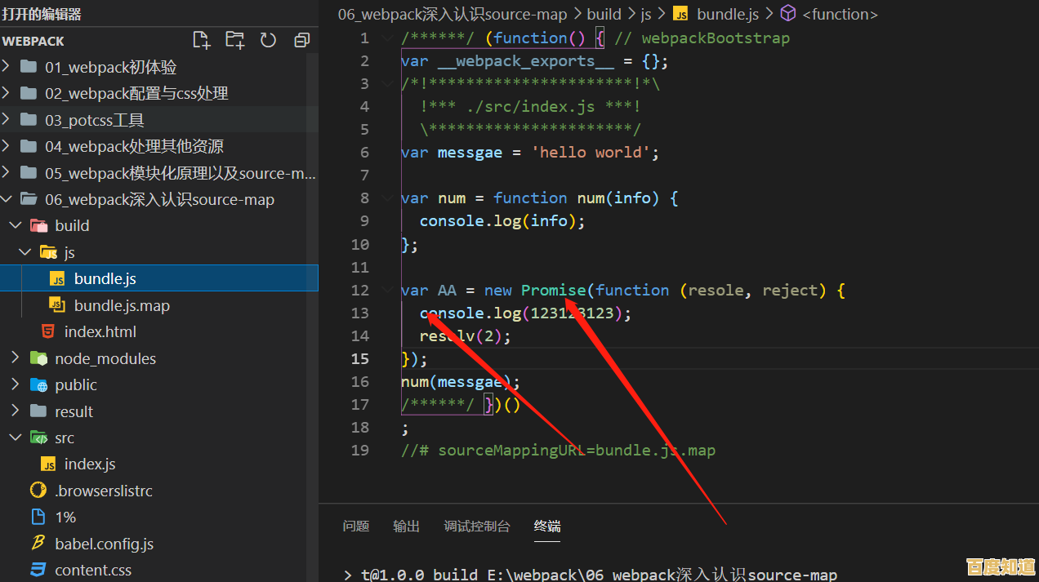Image resolution: width=1039 pixels, height=582 pixels.
Task: Click line number 15 in the gutter
Action: 360,358
